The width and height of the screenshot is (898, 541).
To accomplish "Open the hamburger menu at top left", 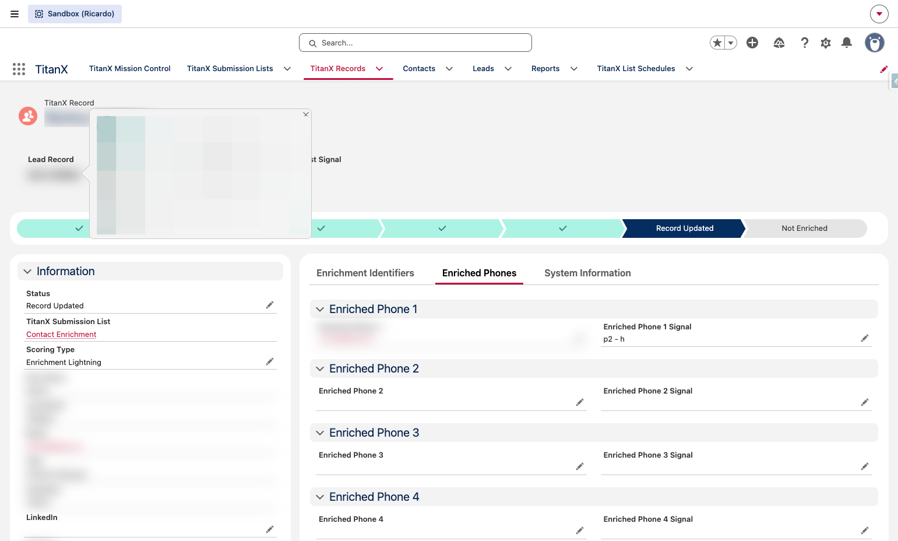I will [15, 14].
